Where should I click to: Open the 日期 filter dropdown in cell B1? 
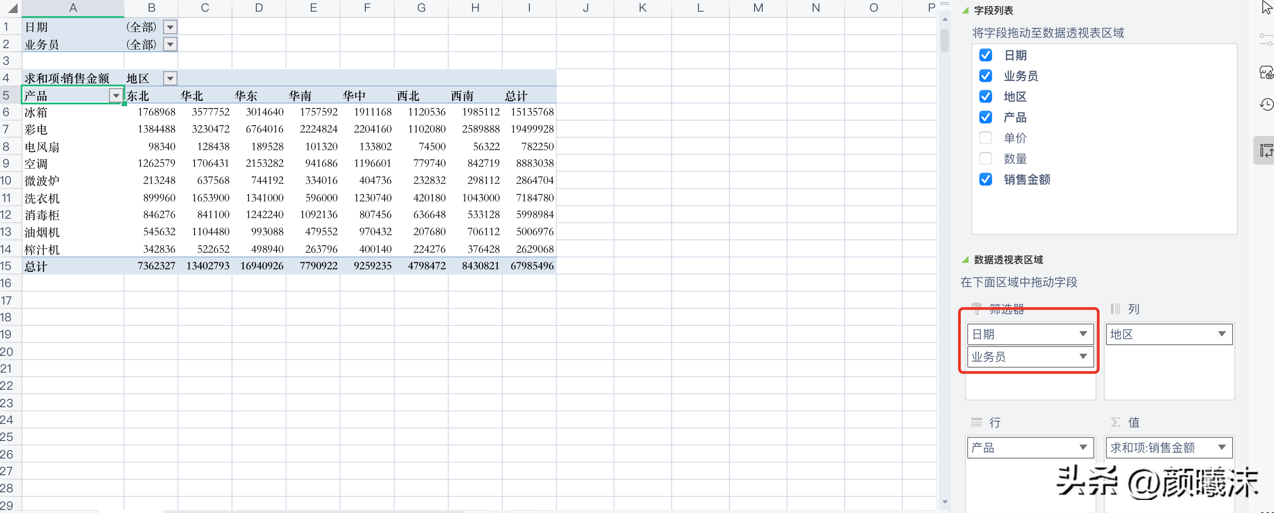coord(170,27)
